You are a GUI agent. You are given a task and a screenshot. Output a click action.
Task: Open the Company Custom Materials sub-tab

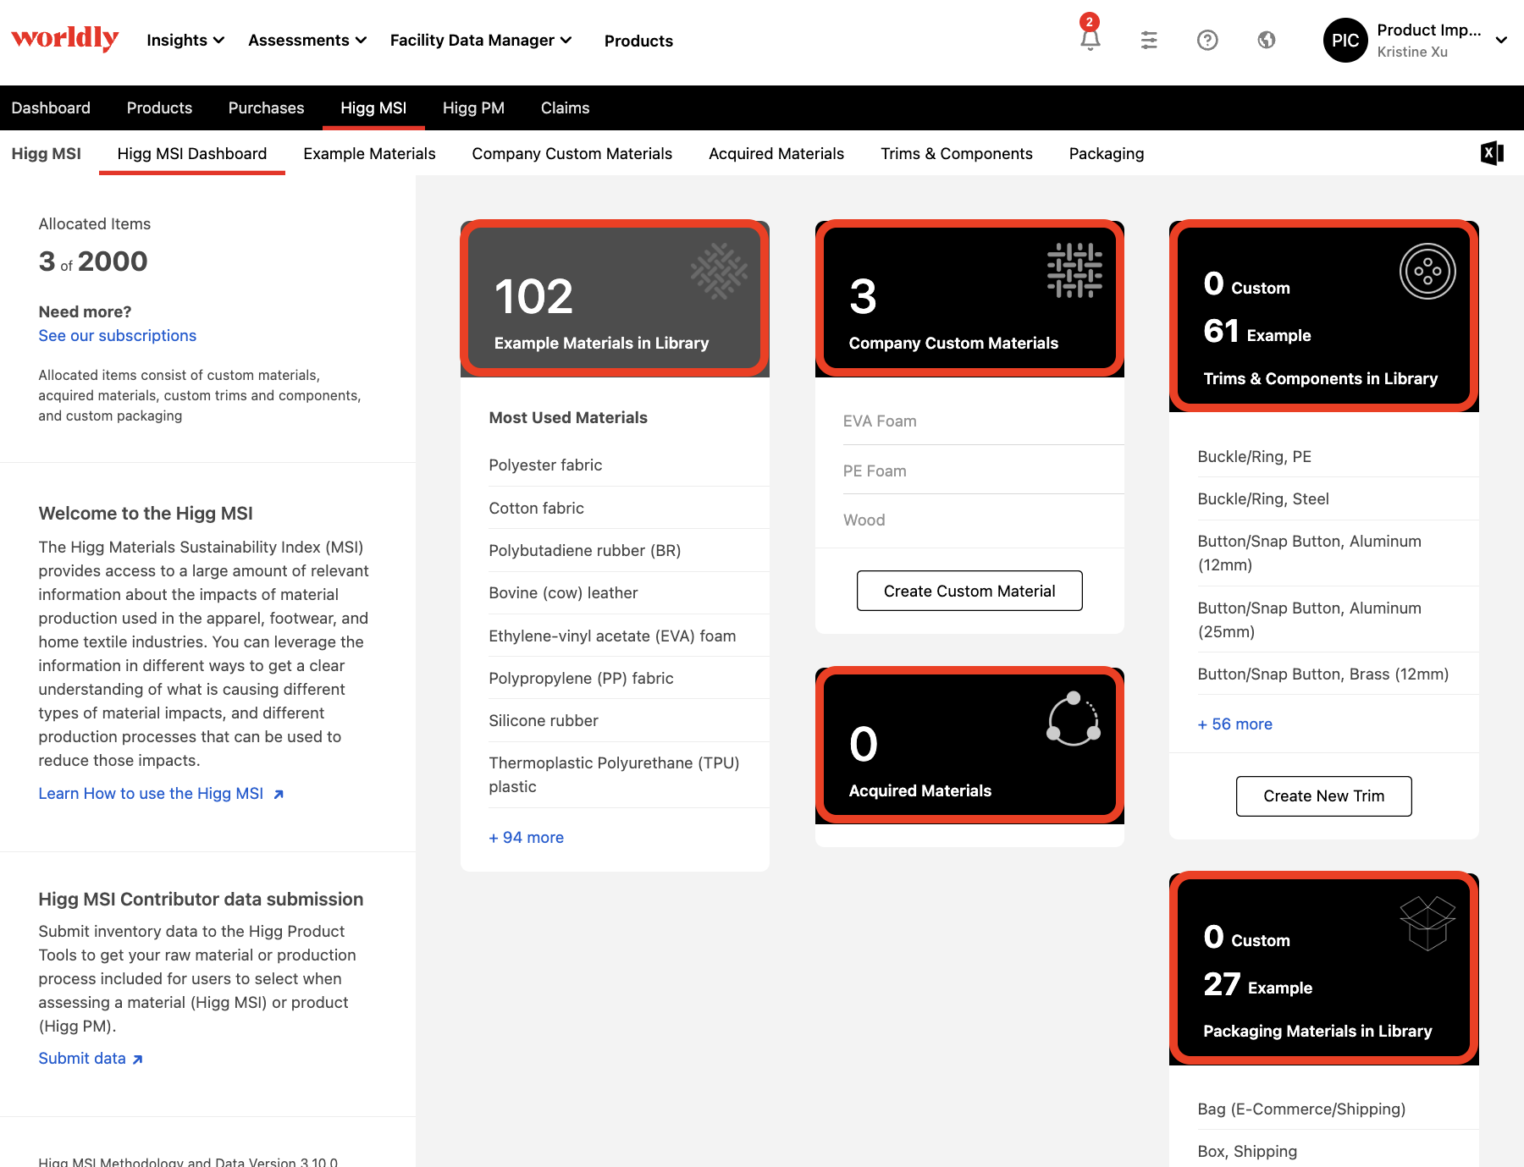click(x=571, y=153)
